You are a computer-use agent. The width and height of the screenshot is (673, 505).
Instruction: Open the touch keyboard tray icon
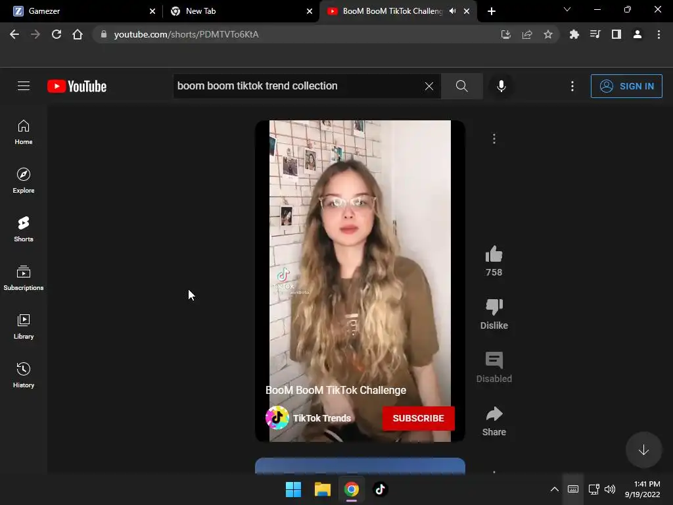coord(573,489)
